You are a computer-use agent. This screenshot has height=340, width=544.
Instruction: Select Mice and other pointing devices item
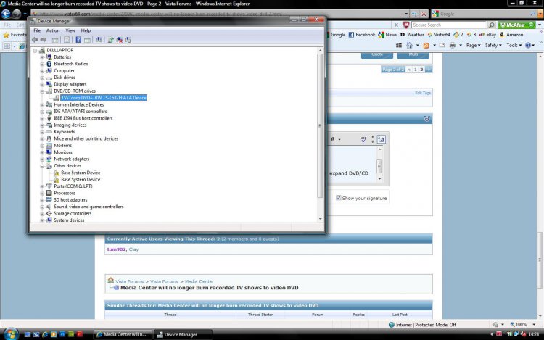[x=86, y=138]
